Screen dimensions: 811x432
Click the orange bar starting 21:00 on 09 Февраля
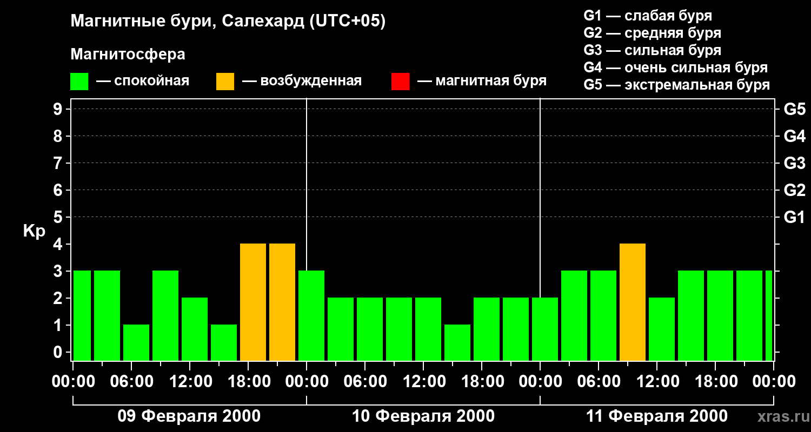282,302
